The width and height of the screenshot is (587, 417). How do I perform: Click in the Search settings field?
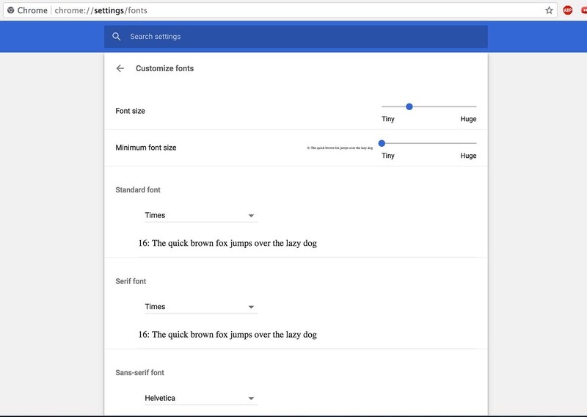(x=296, y=37)
